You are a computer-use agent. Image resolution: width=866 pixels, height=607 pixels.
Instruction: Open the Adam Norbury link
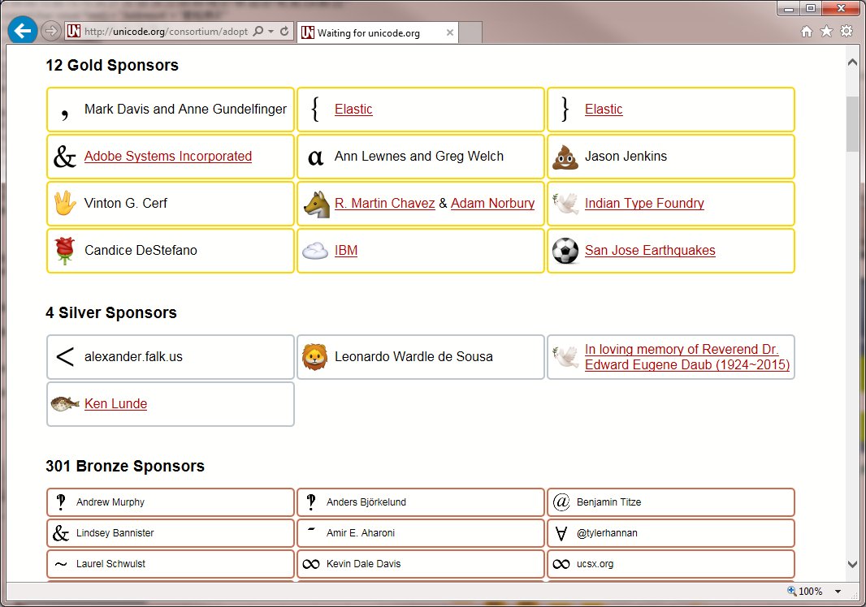coord(492,203)
